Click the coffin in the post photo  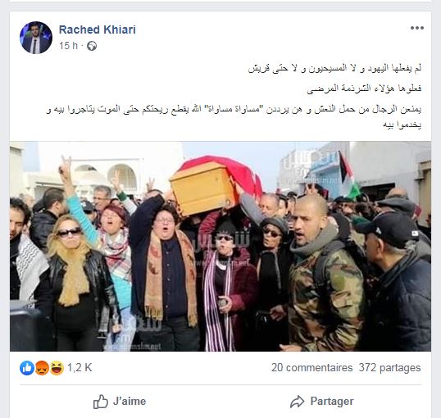click(215, 184)
